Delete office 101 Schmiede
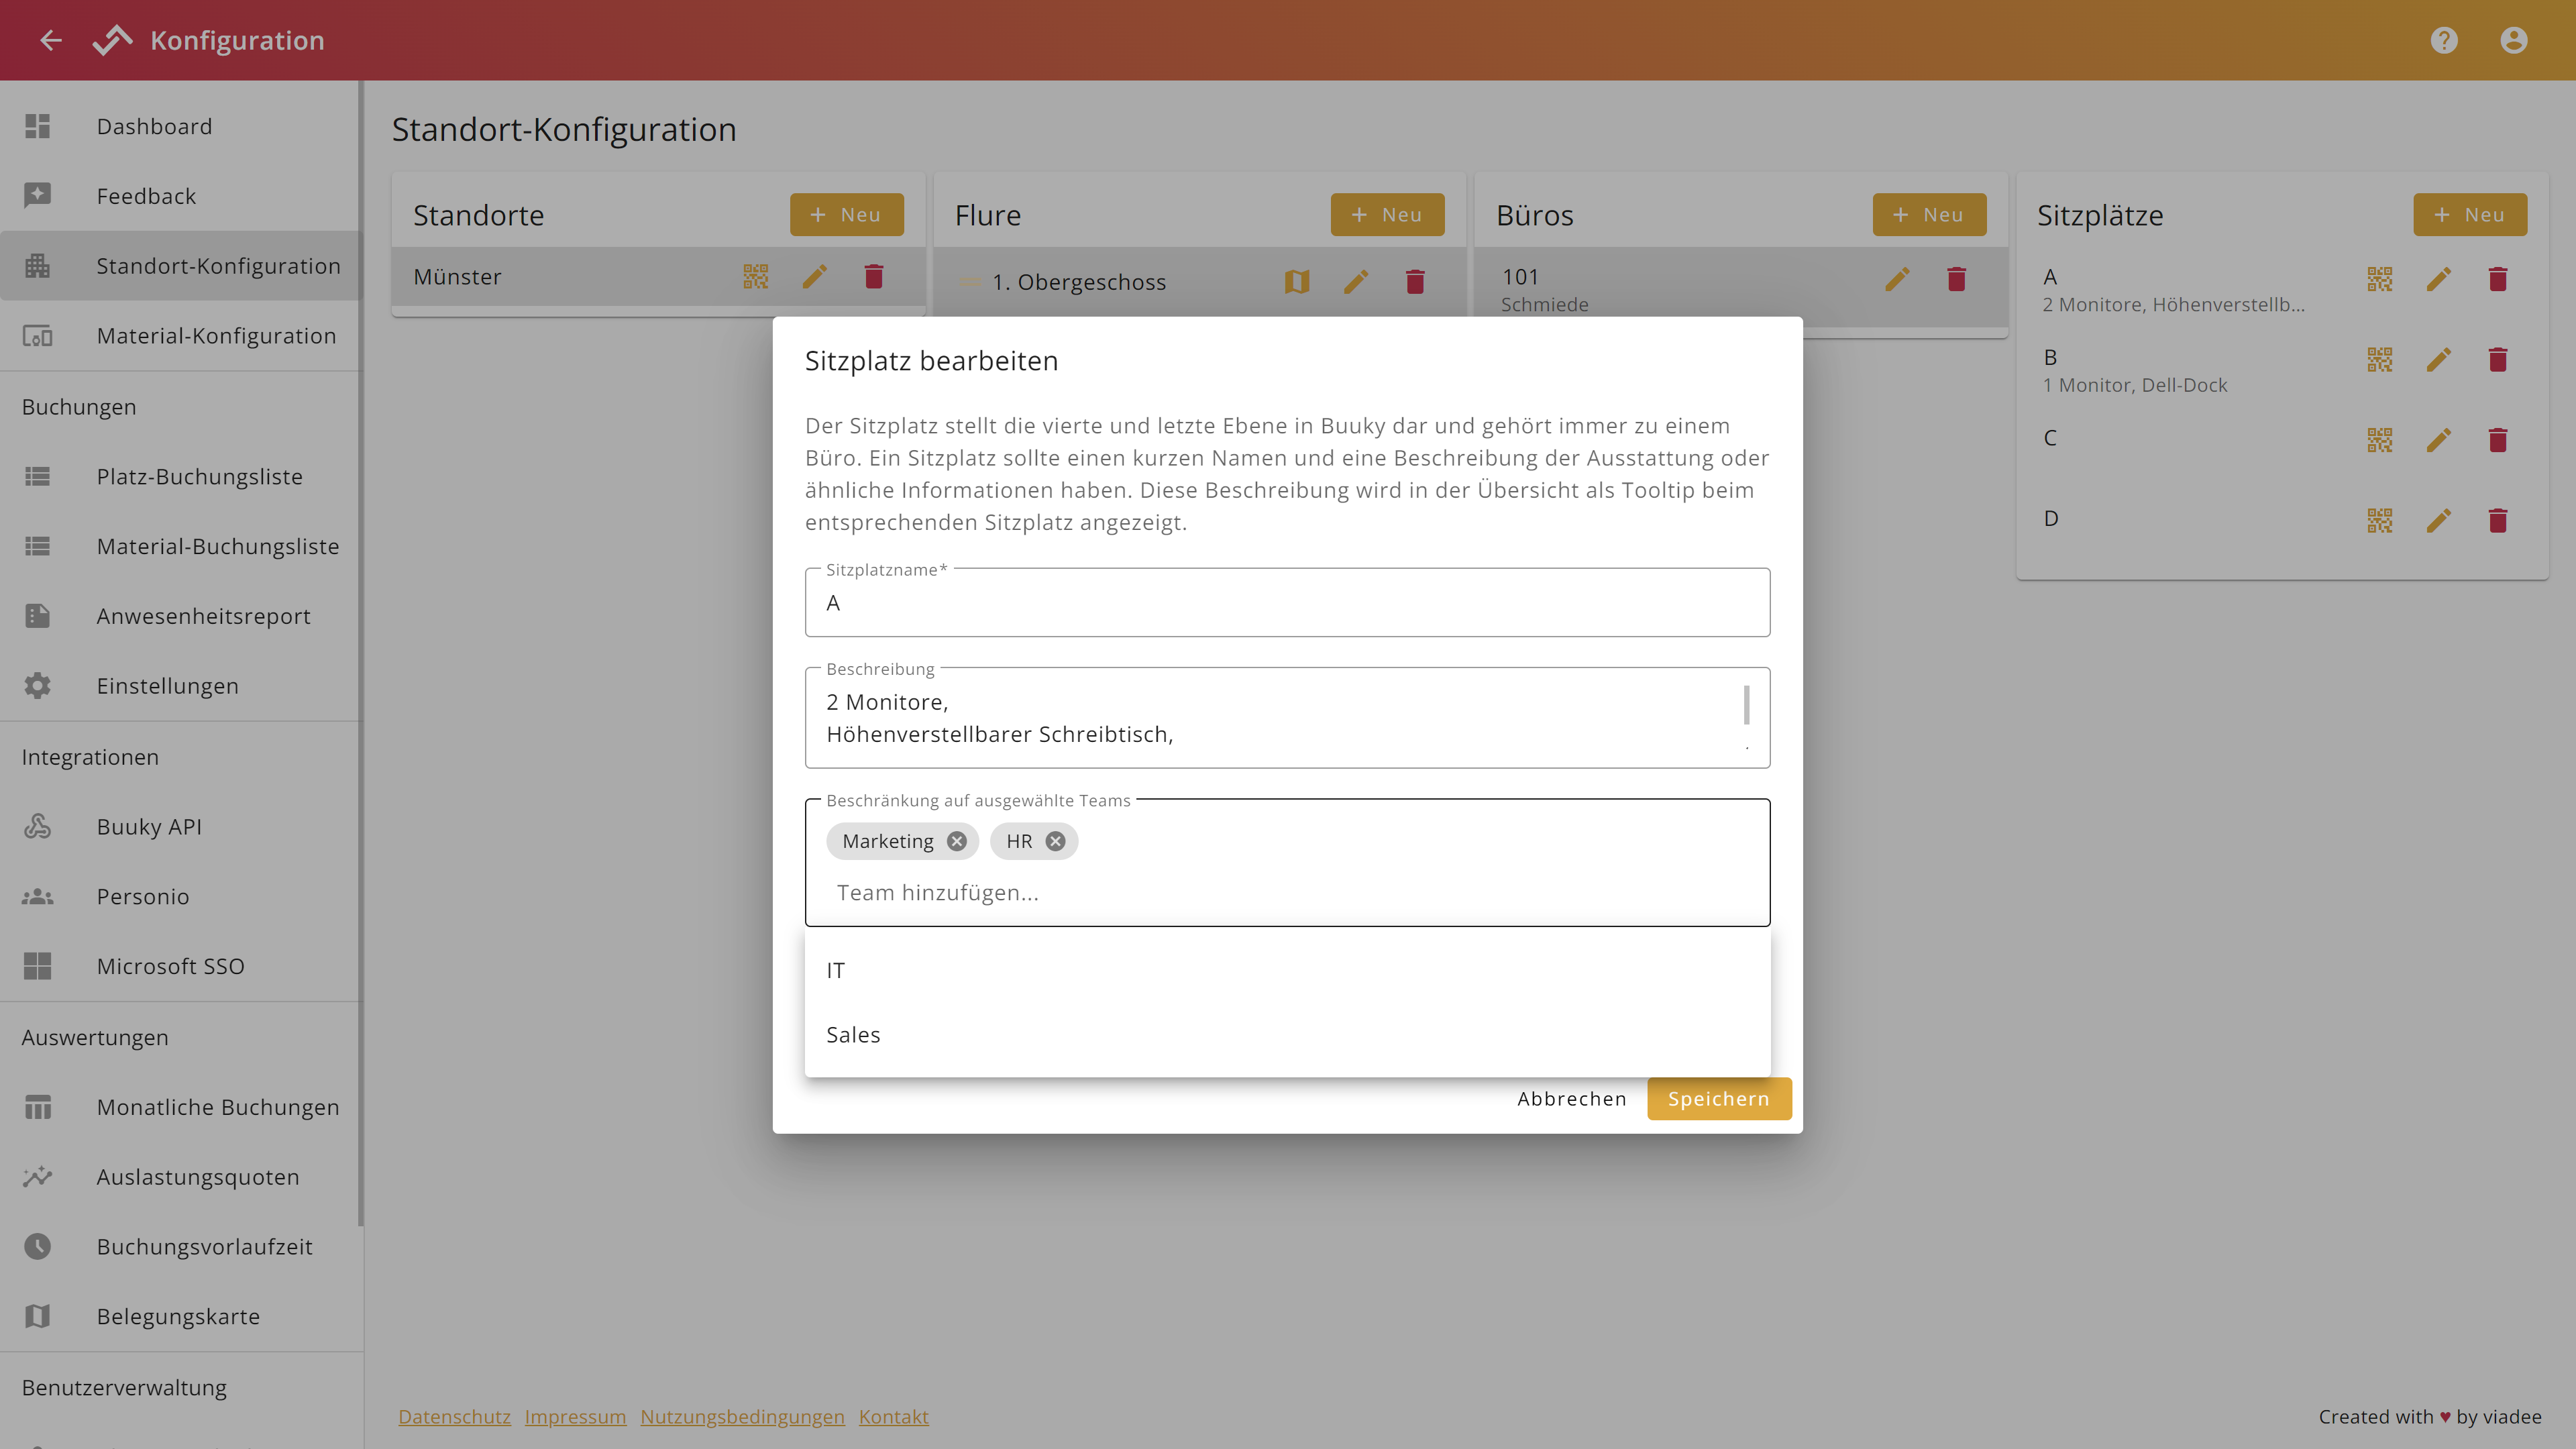The width and height of the screenshot is (2576, 1449). point(1957,279)
